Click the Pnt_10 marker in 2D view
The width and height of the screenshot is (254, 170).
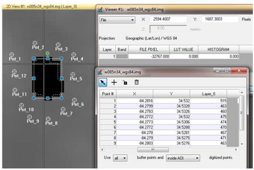tap(21, 105)
